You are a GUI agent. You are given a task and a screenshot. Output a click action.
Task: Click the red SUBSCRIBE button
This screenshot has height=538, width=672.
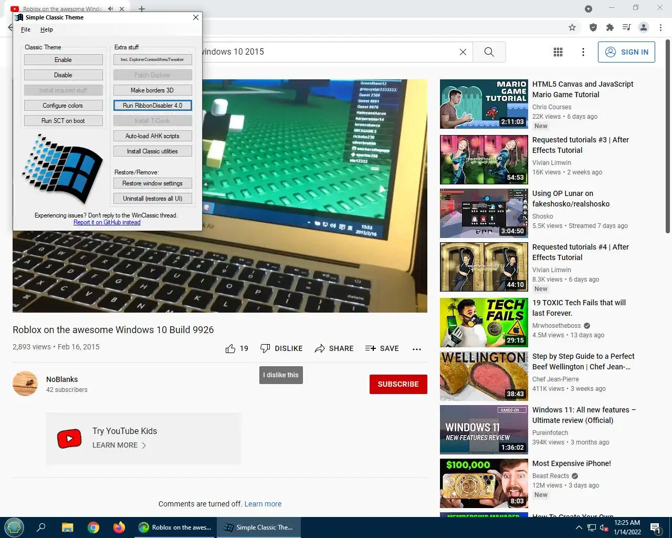click(x=398, y=384)
